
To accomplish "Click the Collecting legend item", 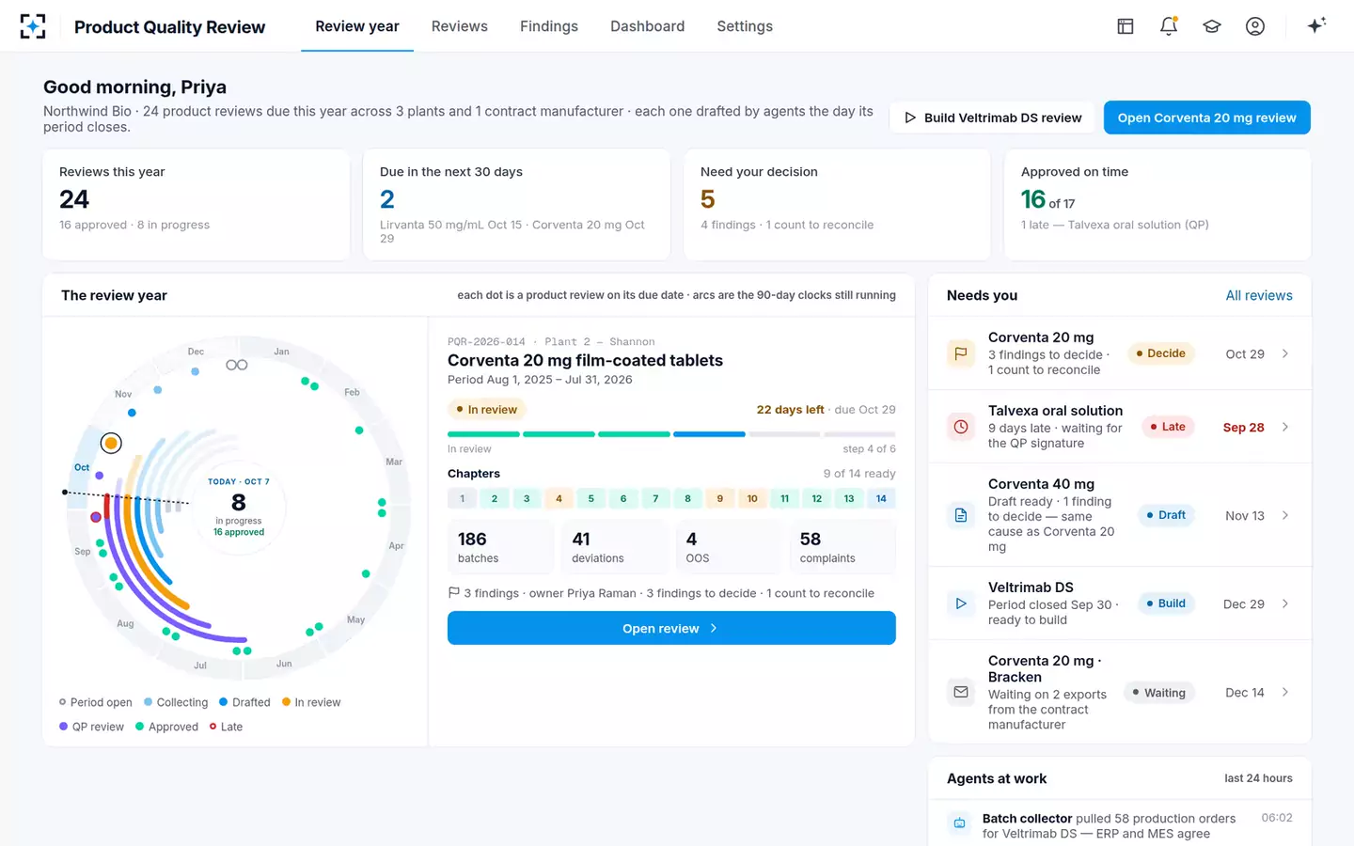I will tap(176, 702).
